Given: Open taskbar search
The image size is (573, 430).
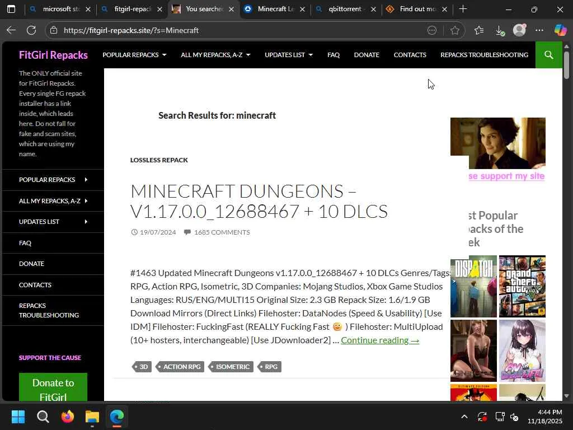Looking at the screenshot, I should pyautogui.click(x=43, y=417).
